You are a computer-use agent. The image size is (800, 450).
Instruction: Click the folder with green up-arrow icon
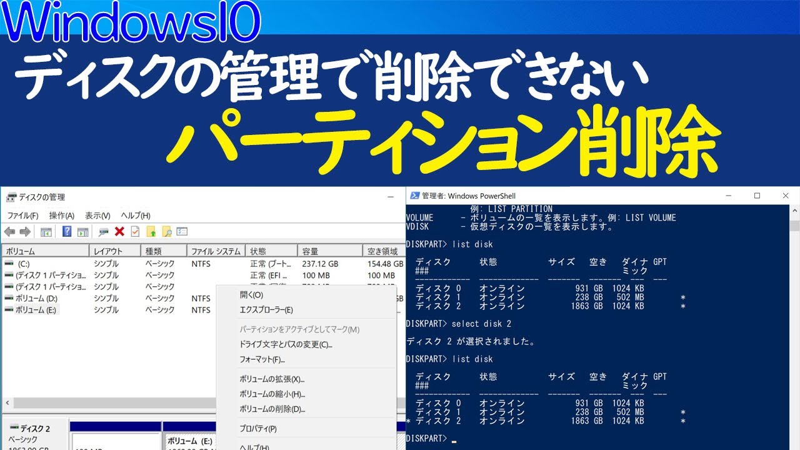(x=151, y=232)
